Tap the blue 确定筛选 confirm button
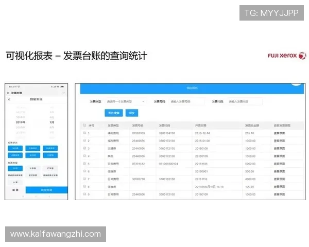 pos(47,190)
